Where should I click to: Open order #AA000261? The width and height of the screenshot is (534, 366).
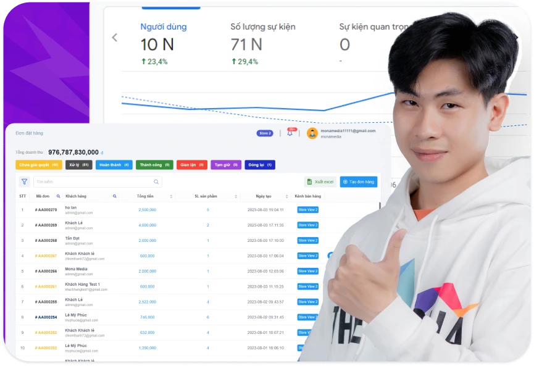tap(46, 286)
